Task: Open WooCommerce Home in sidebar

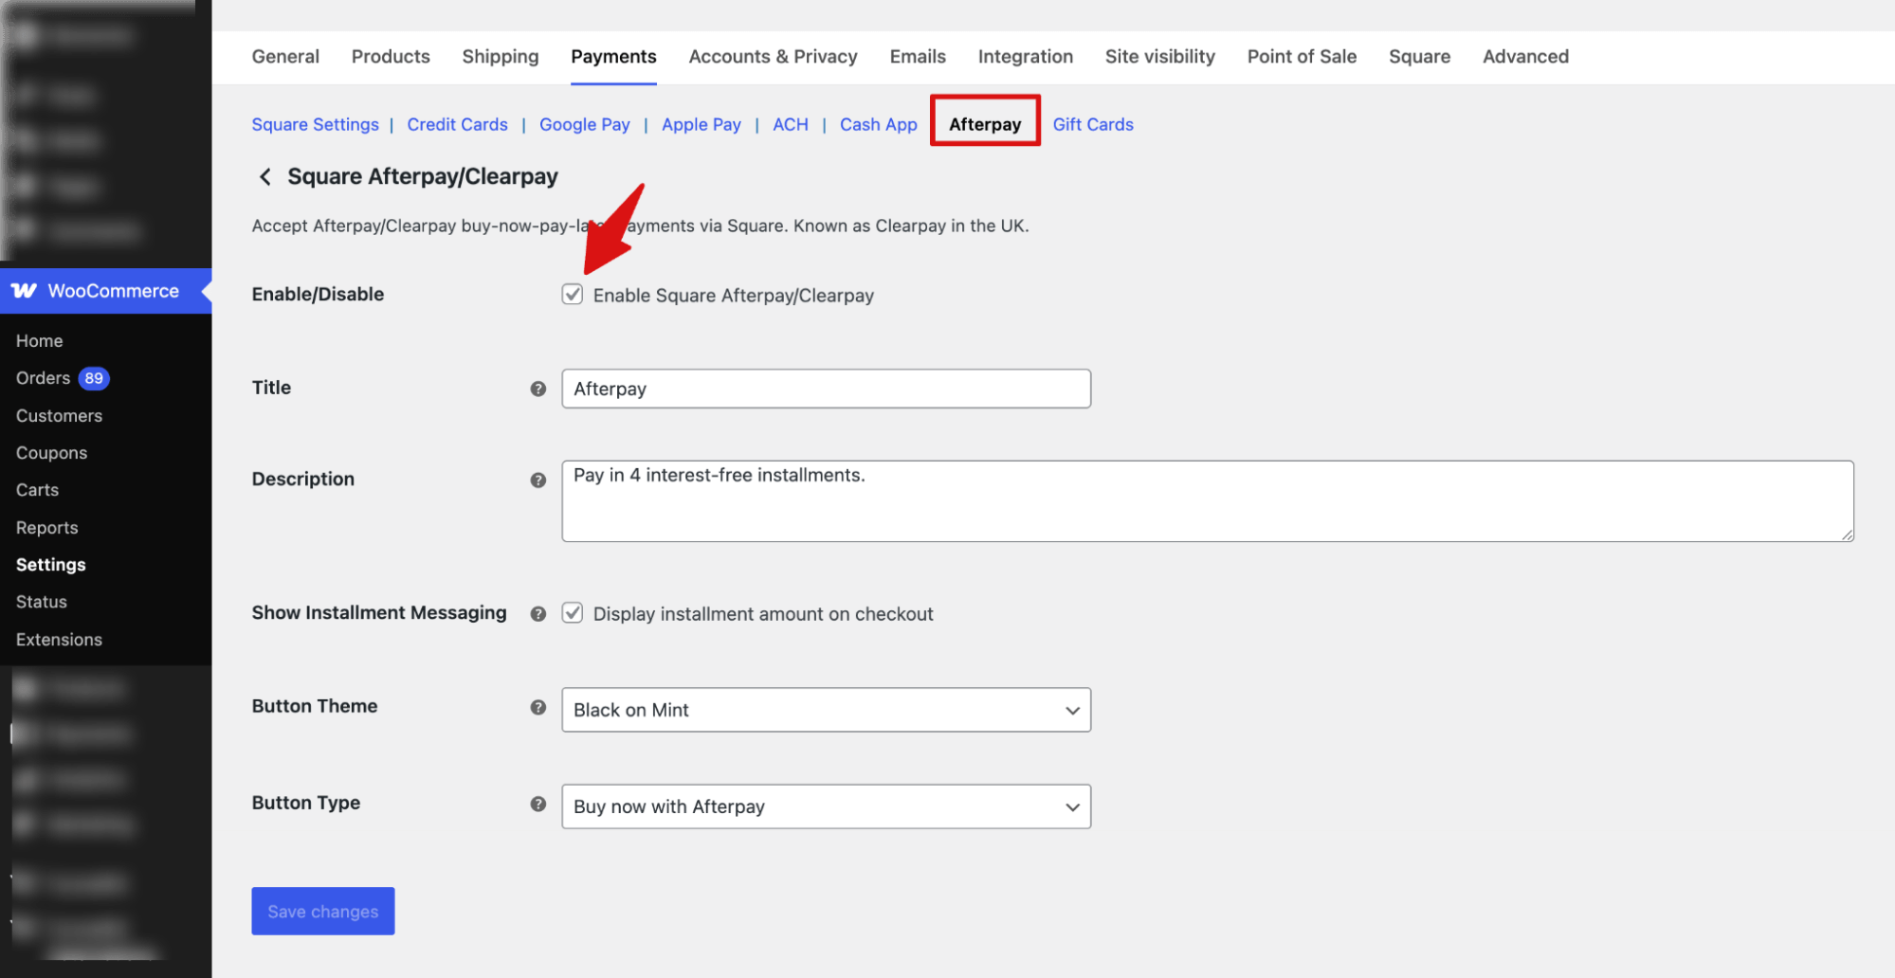Action: 40,341
